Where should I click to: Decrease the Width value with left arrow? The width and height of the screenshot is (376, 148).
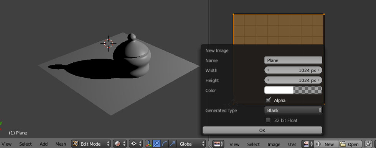[x=268, y=70]
